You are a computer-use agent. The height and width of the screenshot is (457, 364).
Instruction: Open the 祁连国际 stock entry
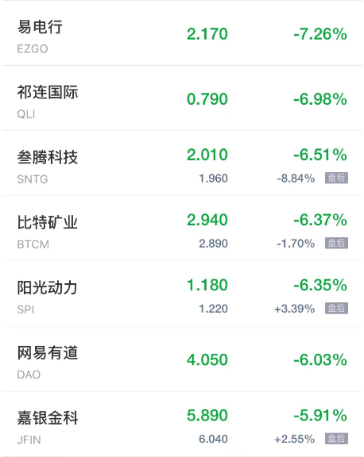[x=182, y=98]
